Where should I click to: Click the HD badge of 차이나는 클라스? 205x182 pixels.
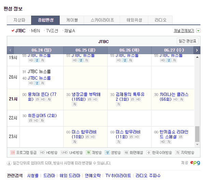[x=176, y=99]
